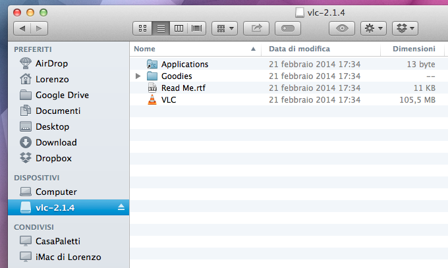The image size is (448, 268).
Task: Click the 11 KB size value
Action: point(424,88)
